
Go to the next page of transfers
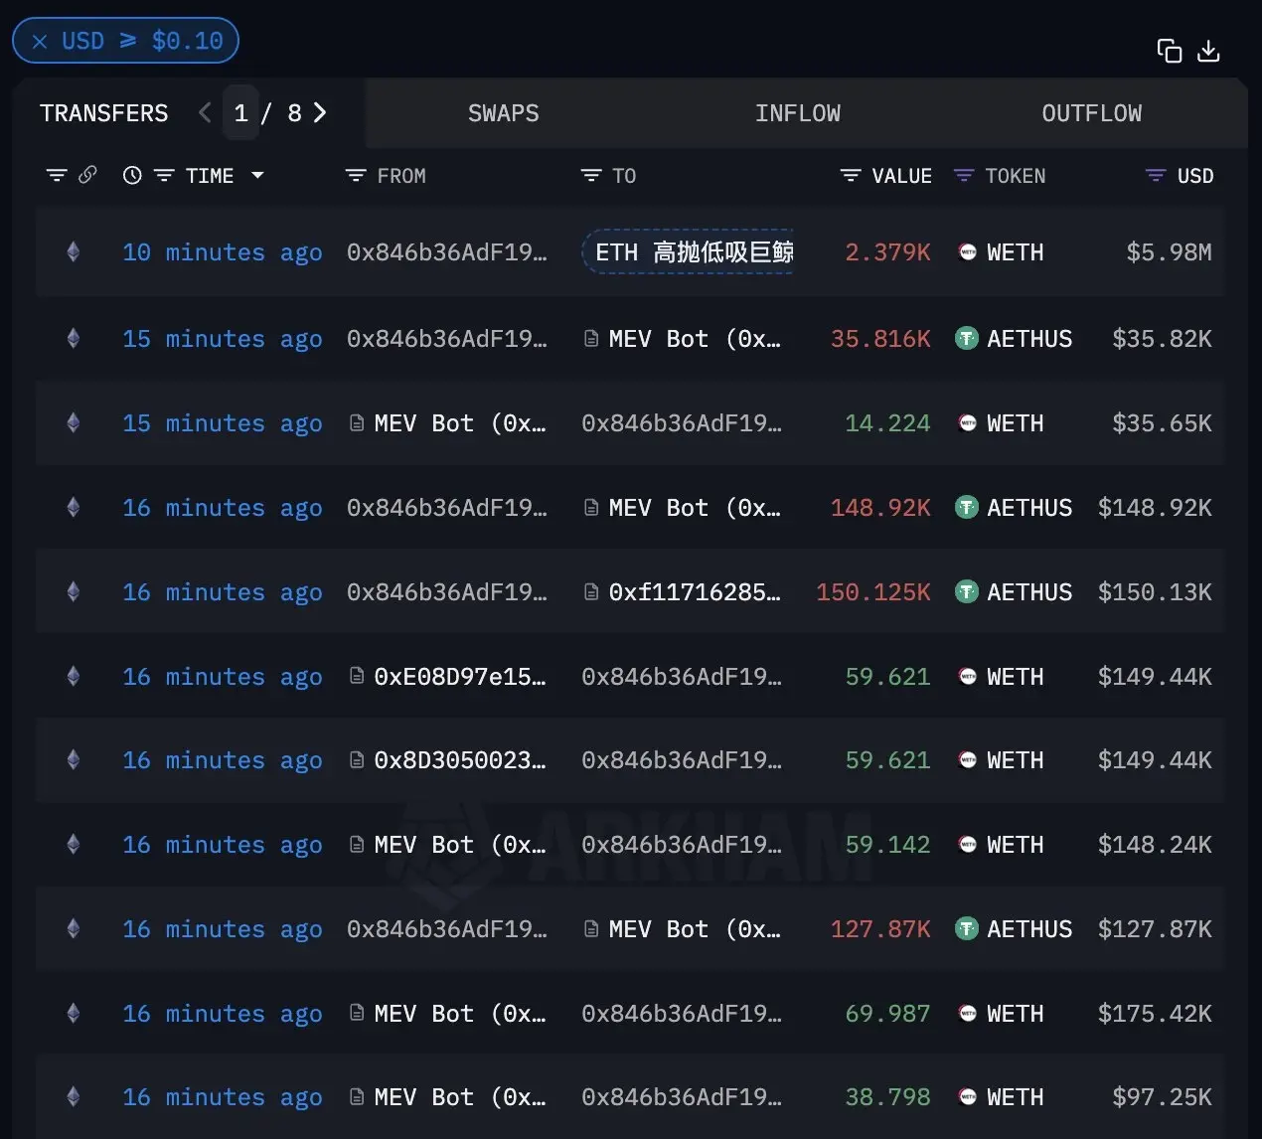pyautogui.click(x=319, y=113)
